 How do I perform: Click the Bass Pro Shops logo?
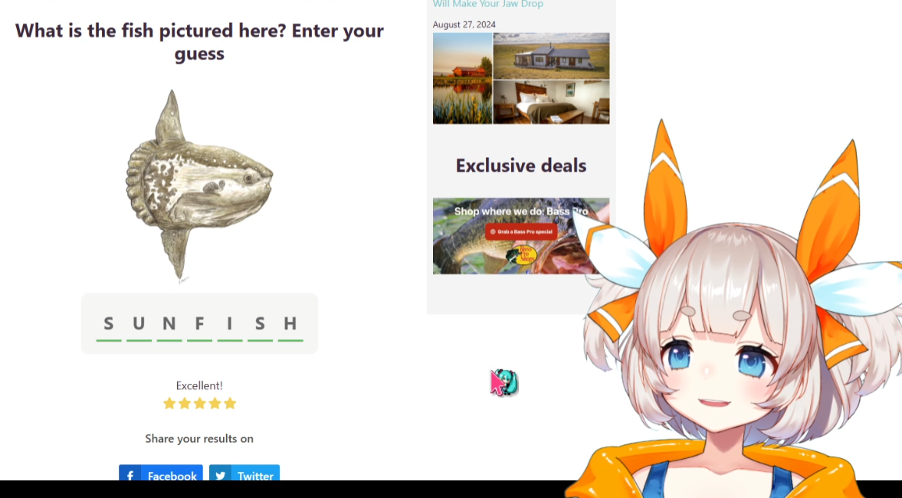523,254
